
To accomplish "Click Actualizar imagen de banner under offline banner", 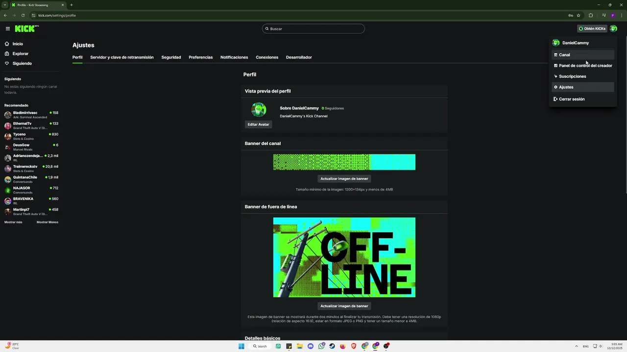I will coord(344,306).
